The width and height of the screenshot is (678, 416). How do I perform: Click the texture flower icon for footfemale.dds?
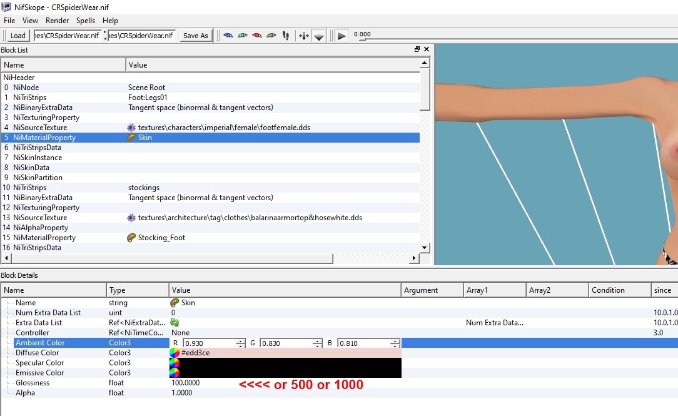pos(131,128)
